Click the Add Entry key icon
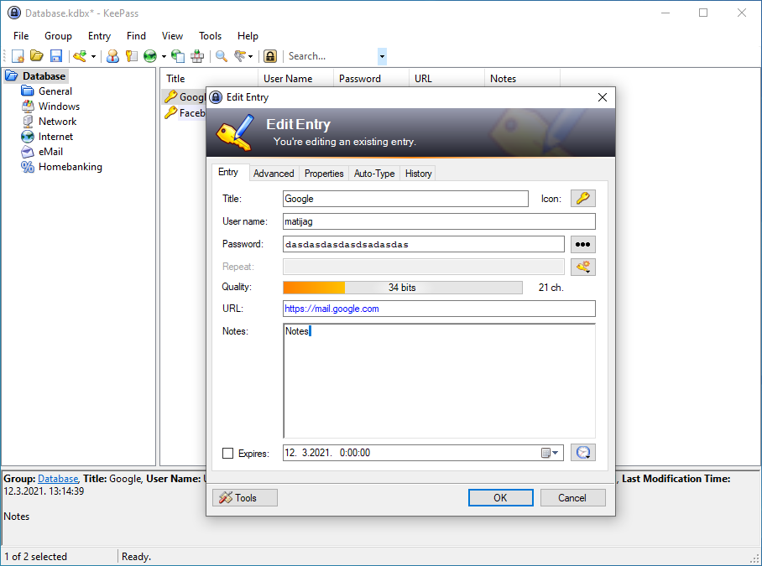 pyautogui.click(x=80, y=56)
